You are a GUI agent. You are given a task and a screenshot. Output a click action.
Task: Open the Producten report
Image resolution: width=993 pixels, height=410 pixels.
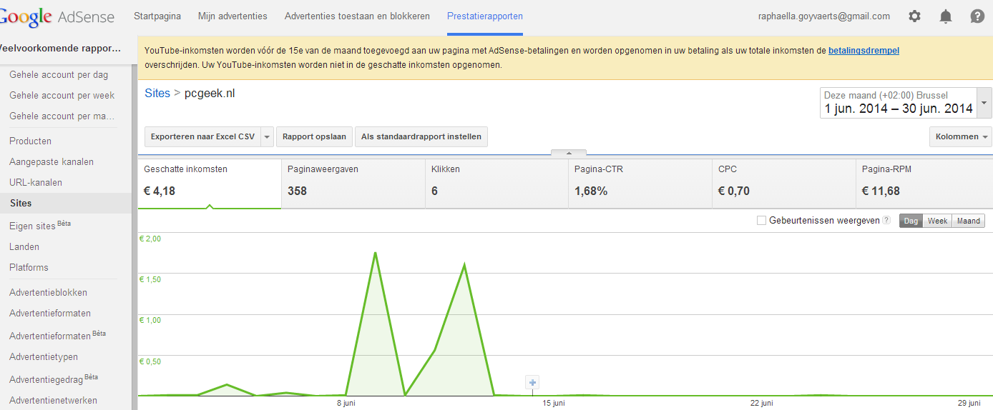point(30,141)
